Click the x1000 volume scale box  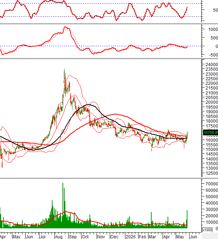(x=207, y=230)
